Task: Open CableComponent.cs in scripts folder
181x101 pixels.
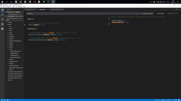Action: tap(16, 51)
